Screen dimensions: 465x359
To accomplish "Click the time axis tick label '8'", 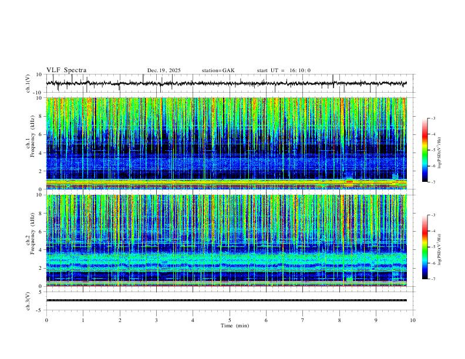I will point(339,320).
